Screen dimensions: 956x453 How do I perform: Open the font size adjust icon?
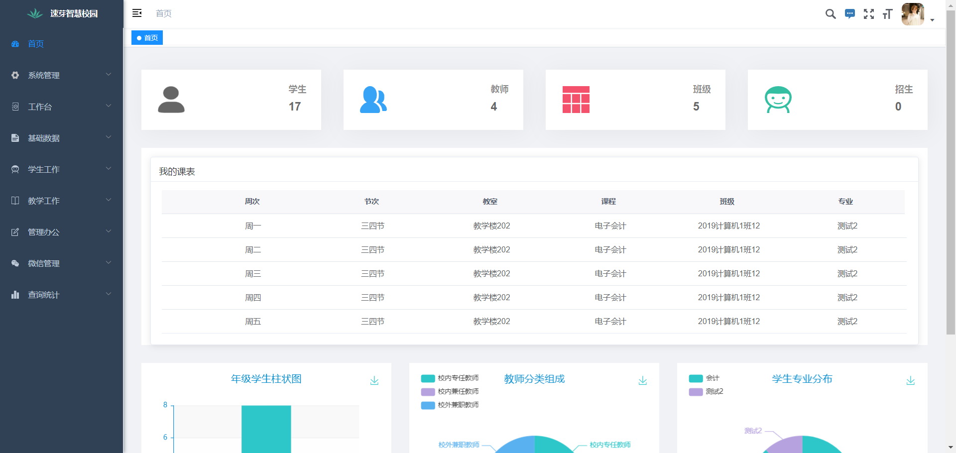point(887,14)
